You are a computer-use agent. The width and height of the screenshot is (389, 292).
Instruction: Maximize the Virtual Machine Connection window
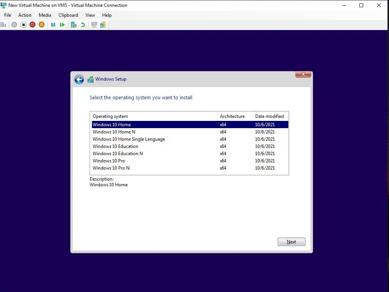coord(361,5)
